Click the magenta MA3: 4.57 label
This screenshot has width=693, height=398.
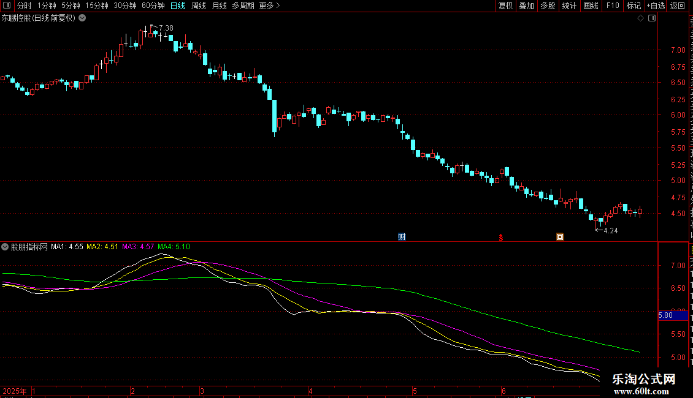point(138,247)
